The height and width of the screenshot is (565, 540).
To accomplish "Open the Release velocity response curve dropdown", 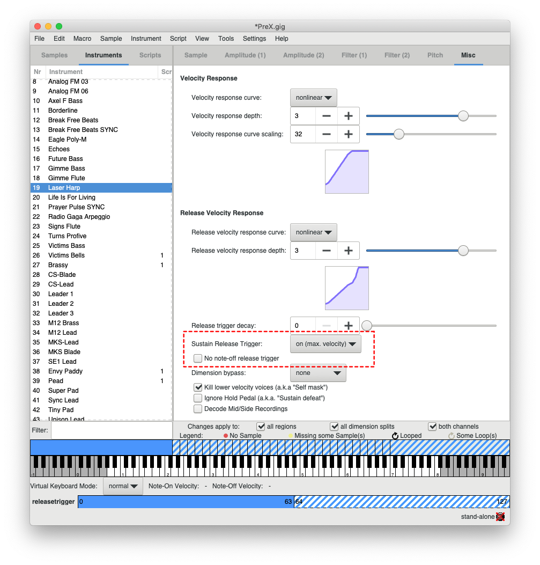I will point(314,232).
